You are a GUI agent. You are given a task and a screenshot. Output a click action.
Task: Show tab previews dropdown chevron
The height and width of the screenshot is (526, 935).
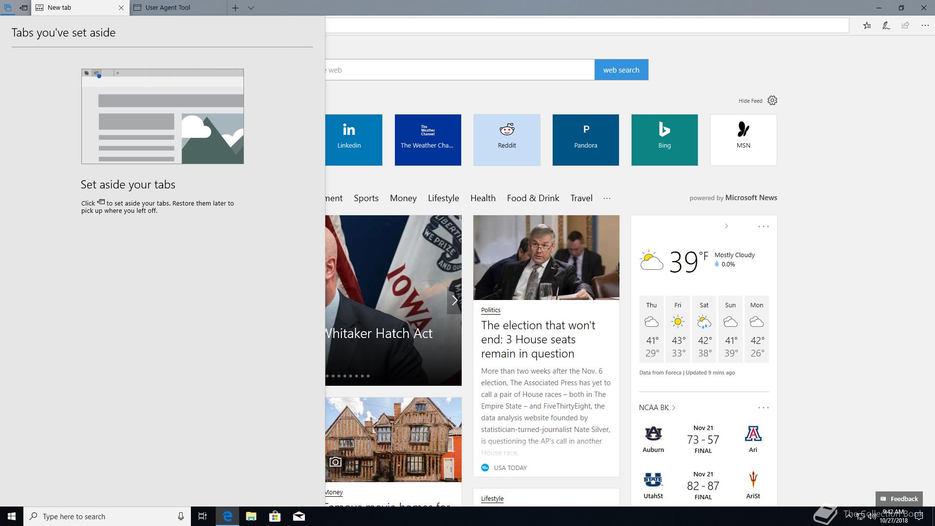tap(251, 8)
